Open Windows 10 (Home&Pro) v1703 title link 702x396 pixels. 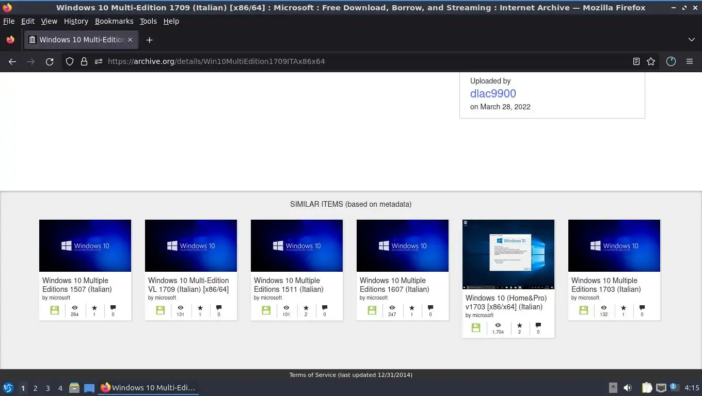pos(506,302)
